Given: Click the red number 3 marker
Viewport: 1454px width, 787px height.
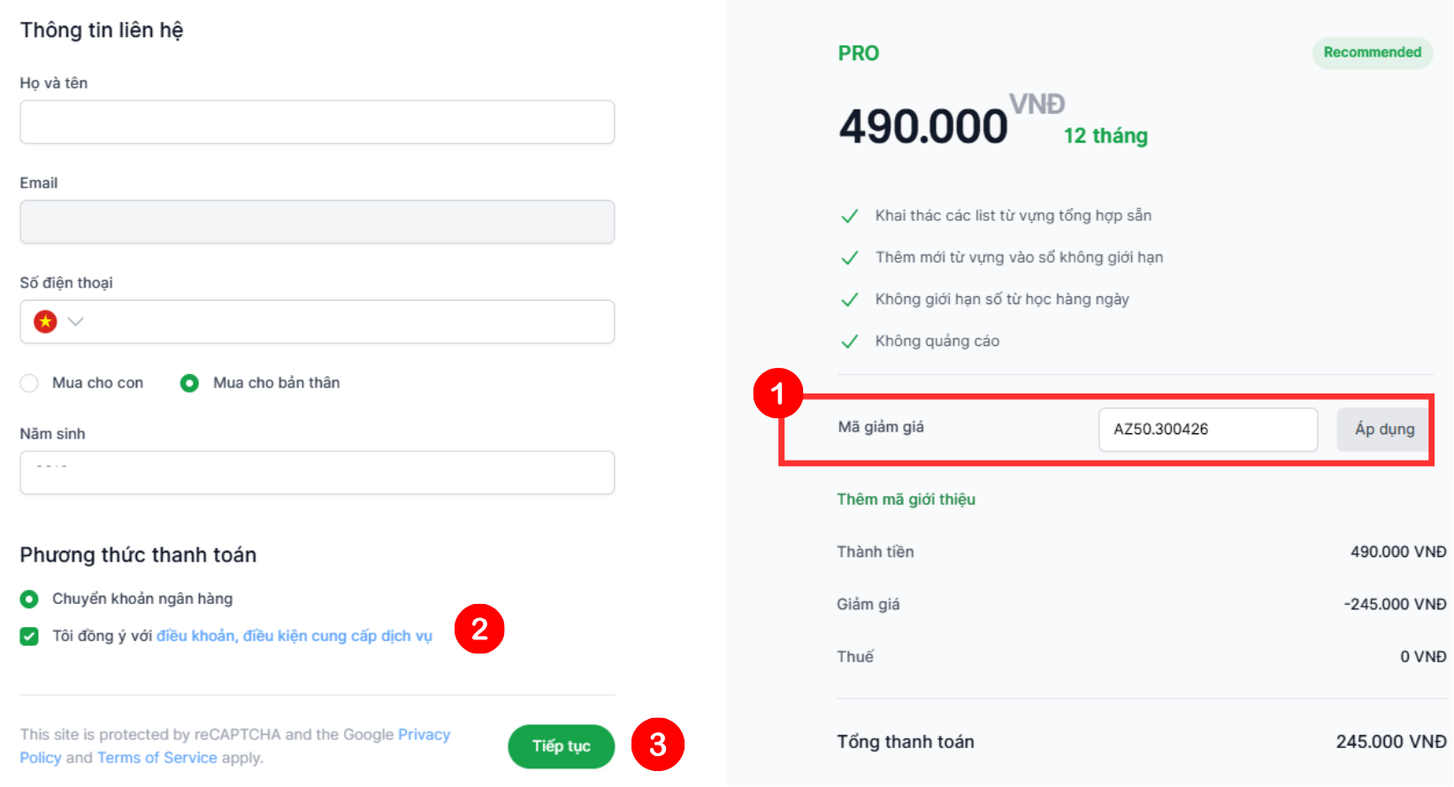Looking at the screenshot, I should coord(657,745).
